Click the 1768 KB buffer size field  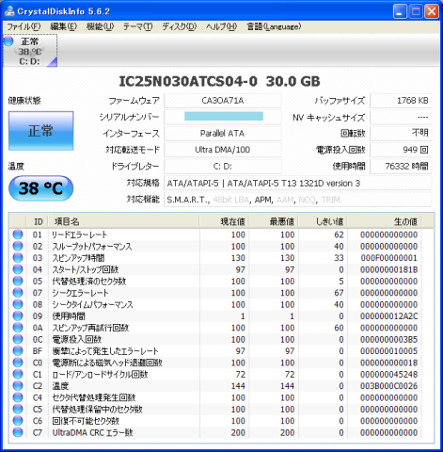pos(401,101)
